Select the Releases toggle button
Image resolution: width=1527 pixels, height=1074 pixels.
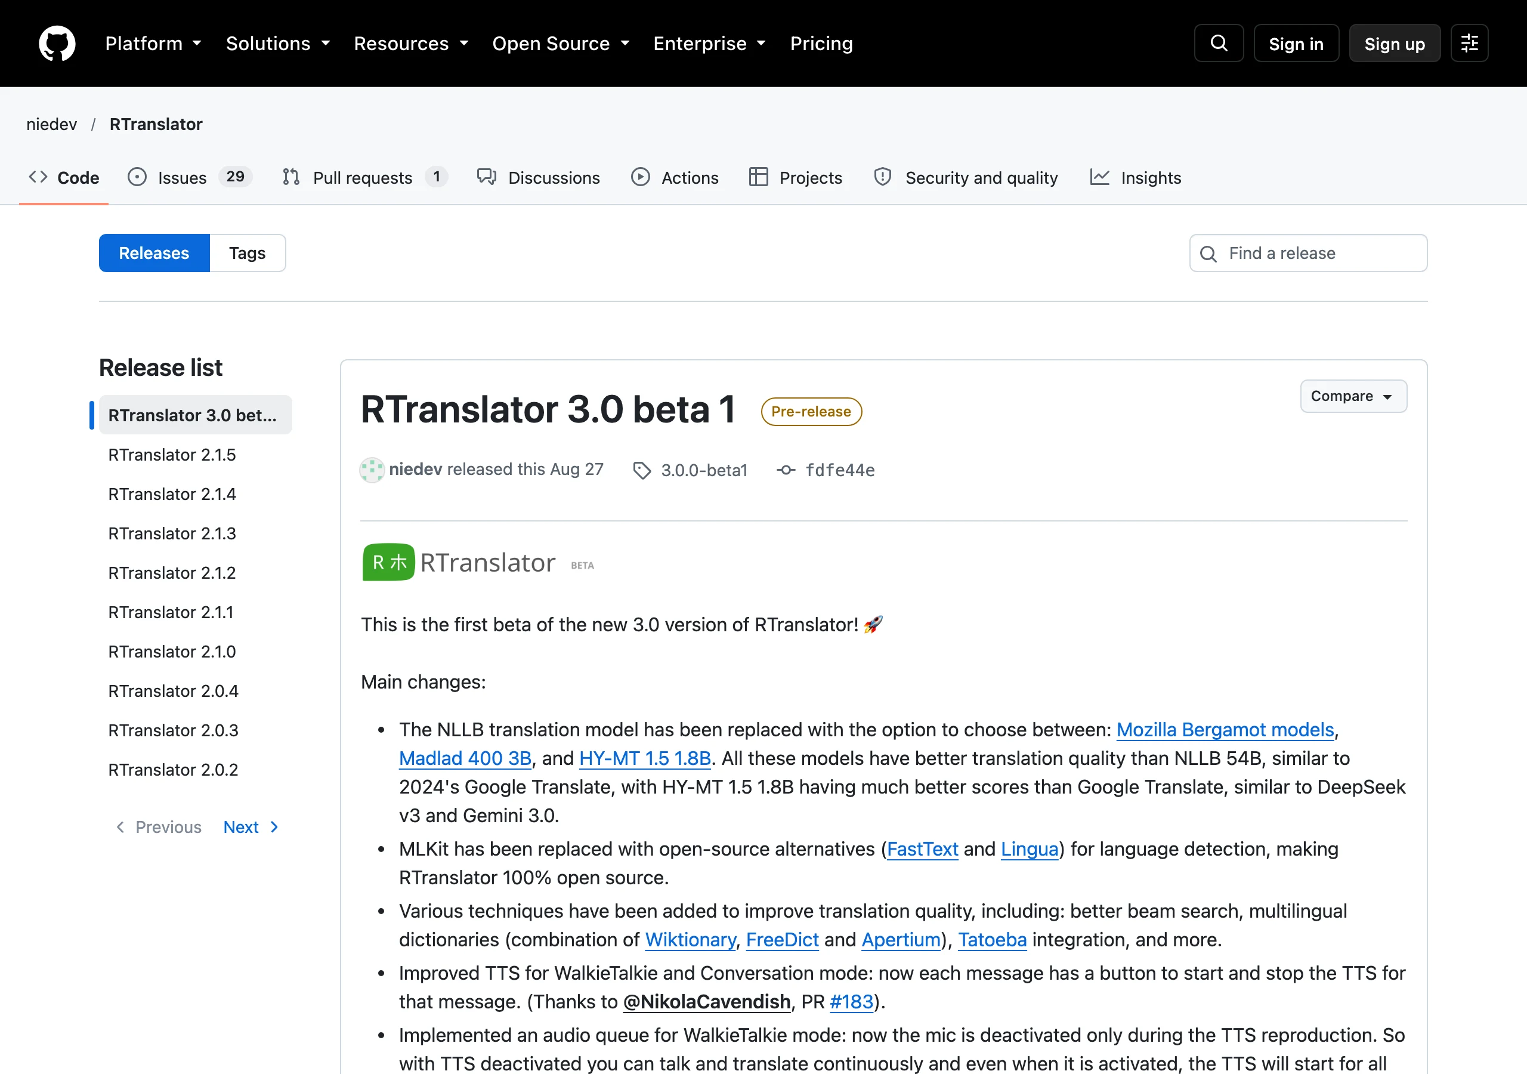click(154, 253)
